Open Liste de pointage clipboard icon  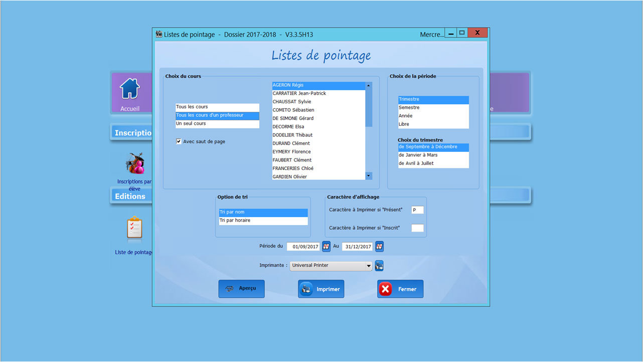[x=134, y=229]
